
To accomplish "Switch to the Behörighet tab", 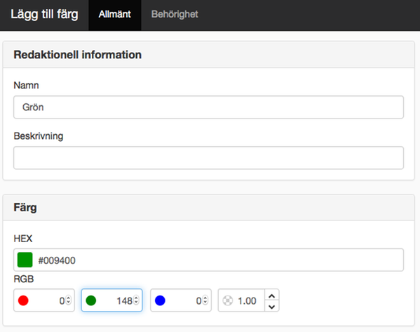I will (x=175, y=14).
